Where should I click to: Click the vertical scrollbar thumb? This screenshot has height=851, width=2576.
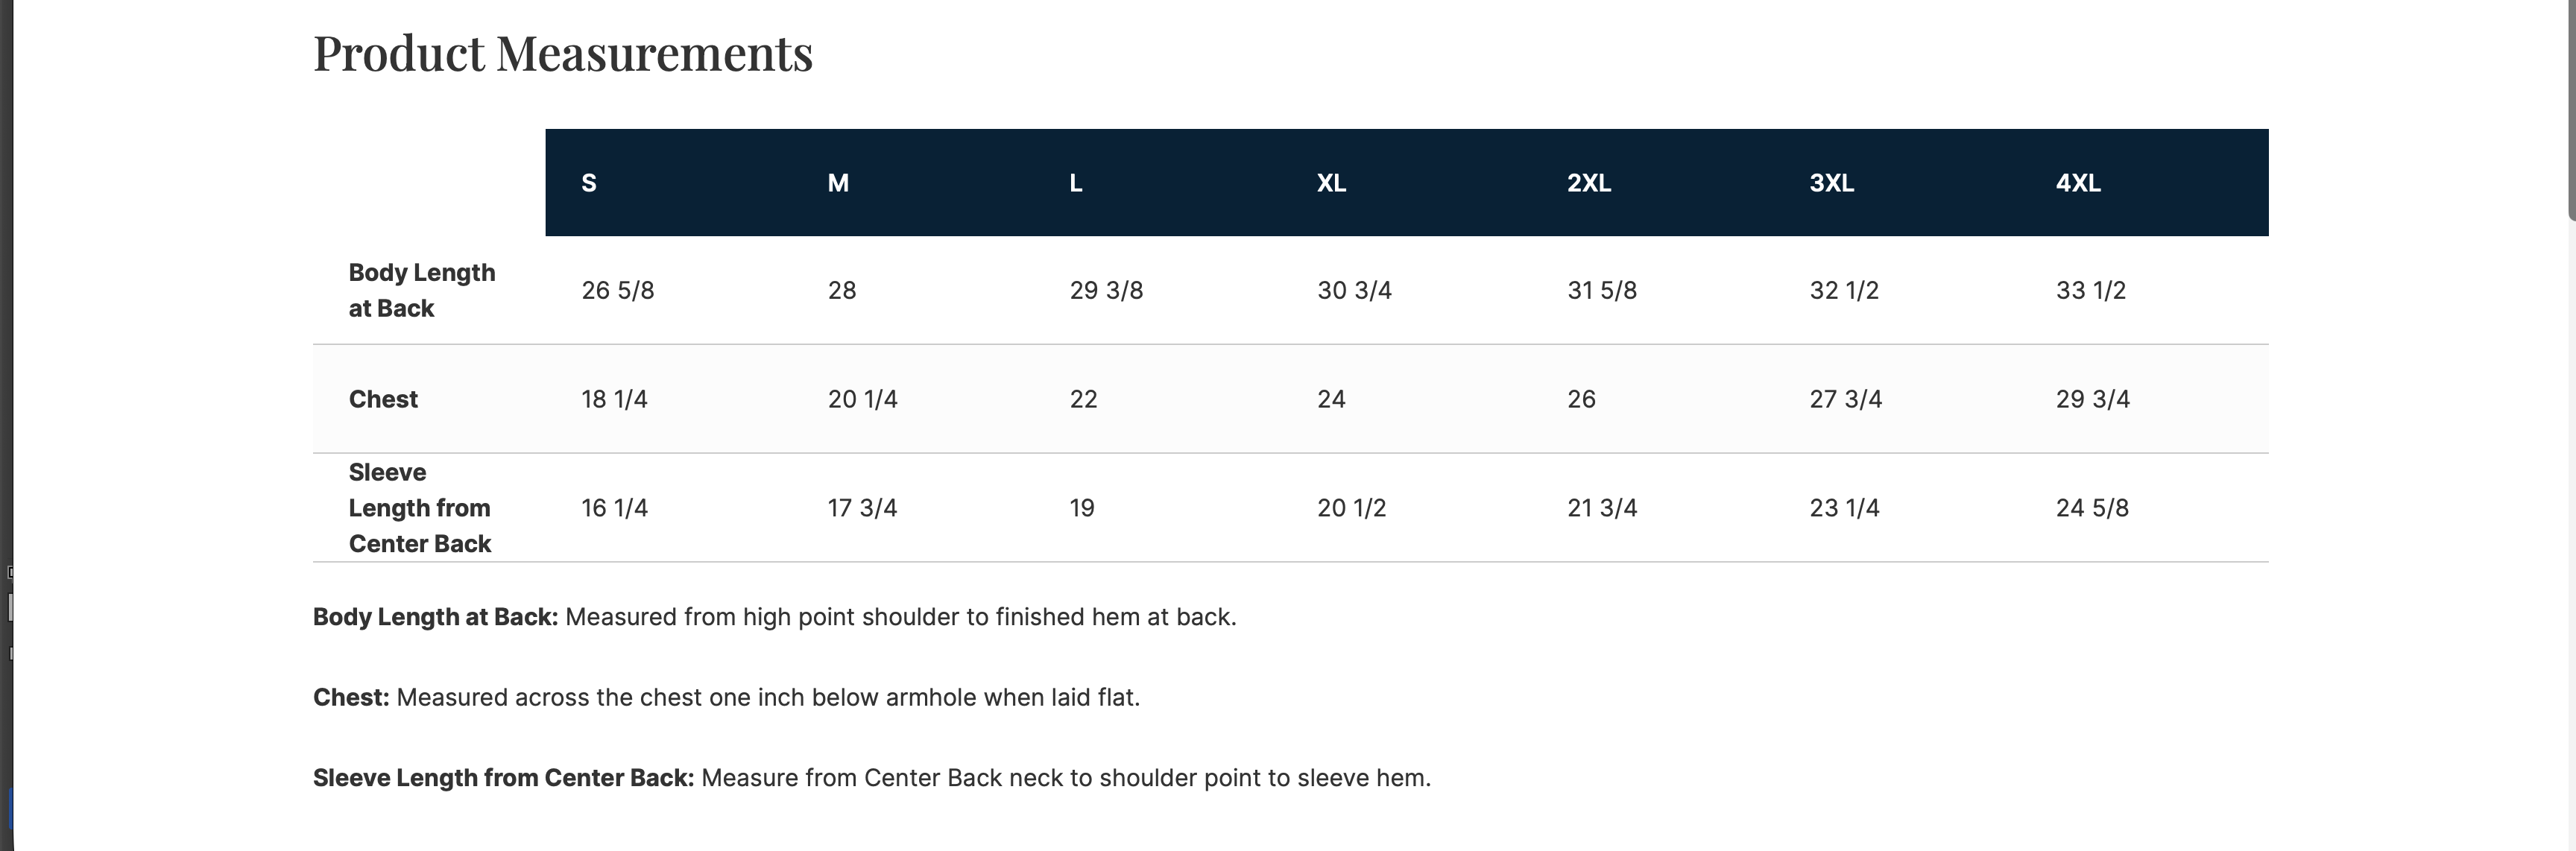pos(2571,100)
